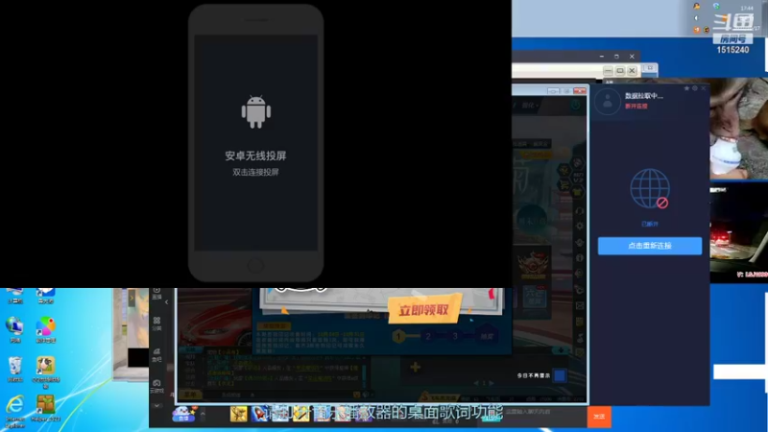Expand the up chevron beside the cloud mascot
Viewport: 768px width, 432px height.
pos(203,415)
